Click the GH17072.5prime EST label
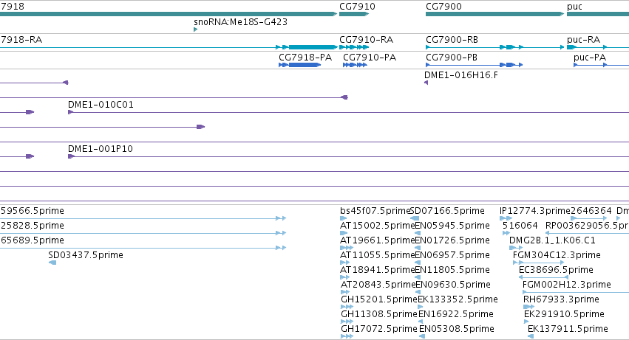 (379, 329)
